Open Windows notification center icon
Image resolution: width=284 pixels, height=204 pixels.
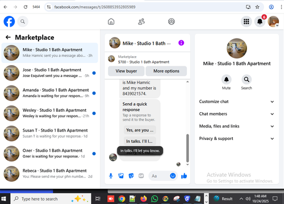point(275,199)
